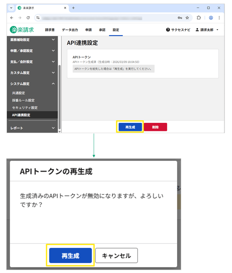The height and width of the screenshot is (273, 232).
Task: Open the Chrome profile avatar icon
Action: pos(211,18)
